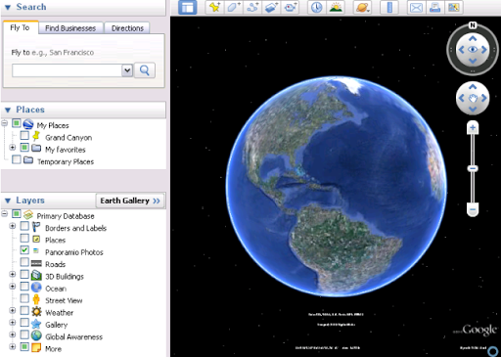Click the zoom slider handle
This screenshot has height=357, width=501.
473,168
